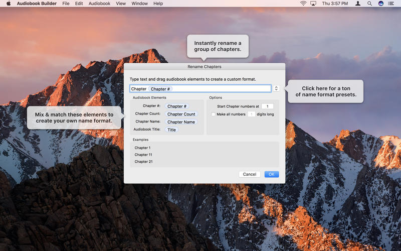
Task: Open the File menu
Action: [x=66, y=4]
